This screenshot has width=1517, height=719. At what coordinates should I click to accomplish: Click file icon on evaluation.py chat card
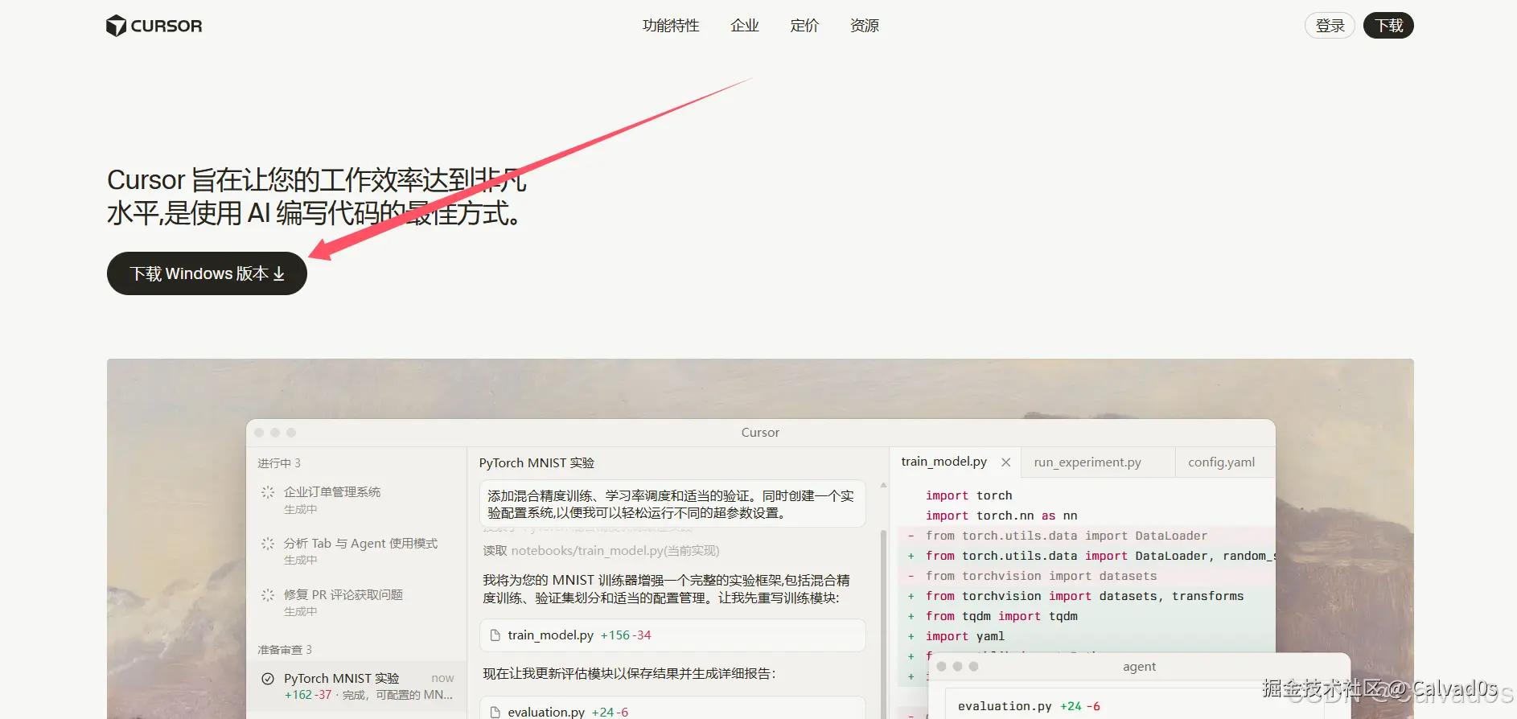[x=495, y=713]
